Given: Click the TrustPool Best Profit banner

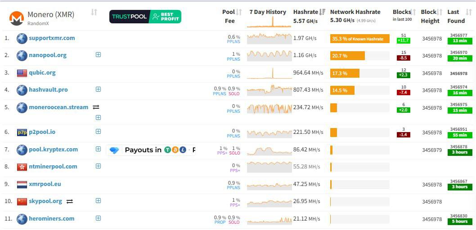Looking at the screenshot, I should 145,17.
